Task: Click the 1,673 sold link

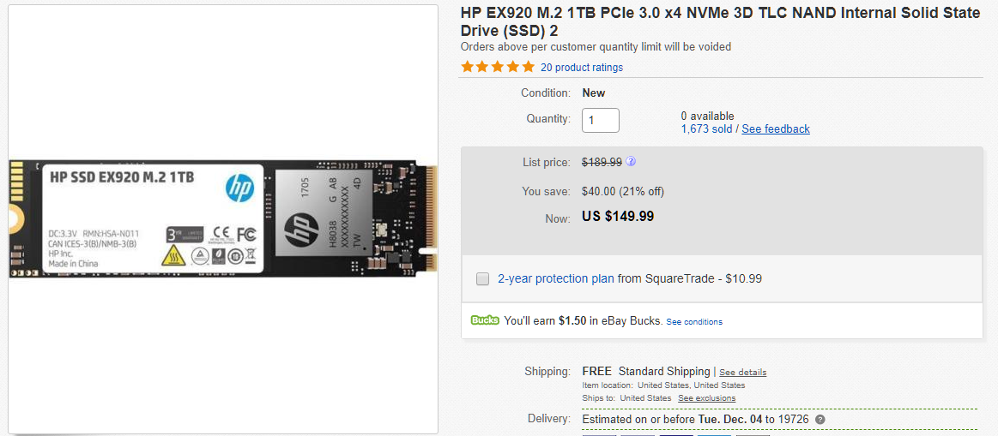Action: coord(707,129)
